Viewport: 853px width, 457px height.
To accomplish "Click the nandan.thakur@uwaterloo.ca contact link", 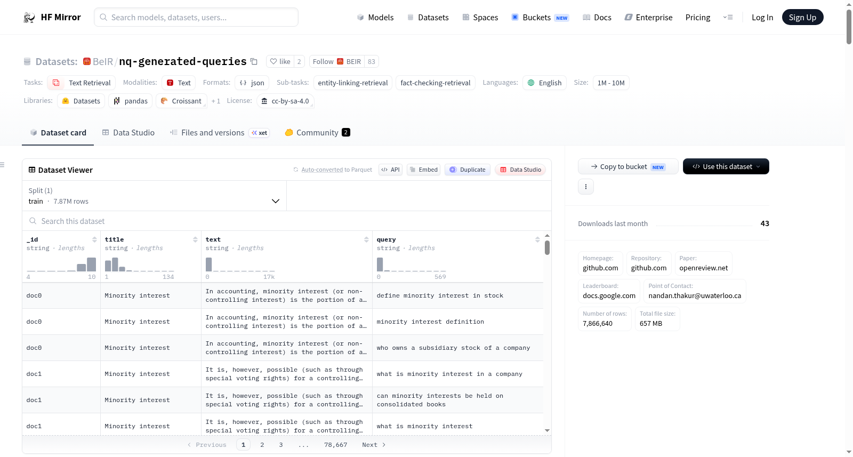I will (x=695, y=296).
